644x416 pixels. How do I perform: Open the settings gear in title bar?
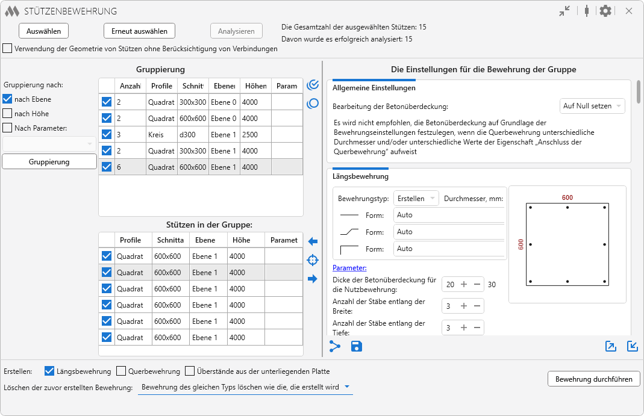tap(605, 11)
